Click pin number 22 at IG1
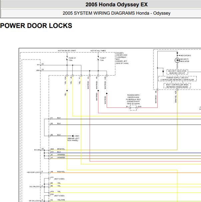This screenshot has height=202, width=201. [x=43, y=64]
